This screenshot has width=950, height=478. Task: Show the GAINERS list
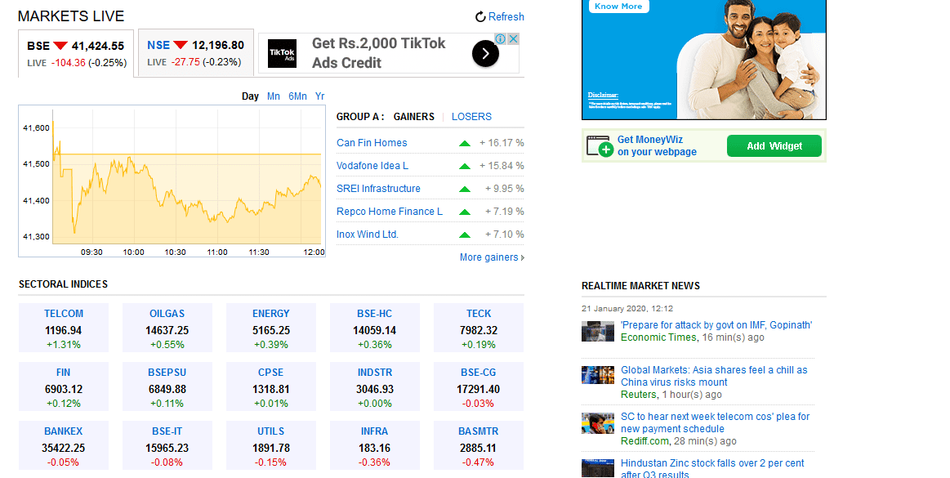pos(414,117)
